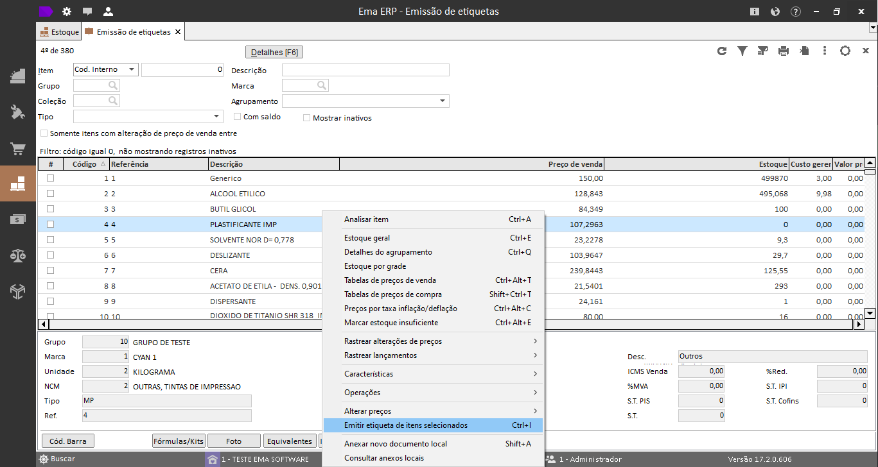Check the row checkbox for Generico
The width and height of the screenshot is (878, 467).
click(50, 178)
